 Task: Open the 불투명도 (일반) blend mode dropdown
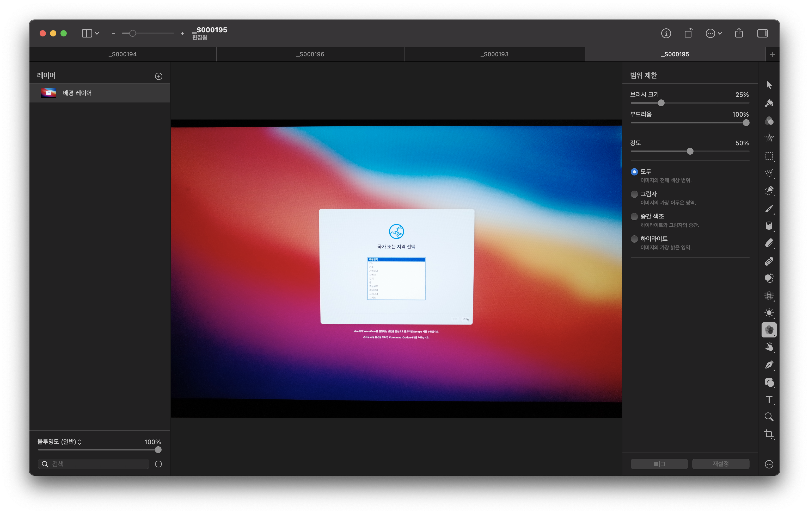point(59,442)
